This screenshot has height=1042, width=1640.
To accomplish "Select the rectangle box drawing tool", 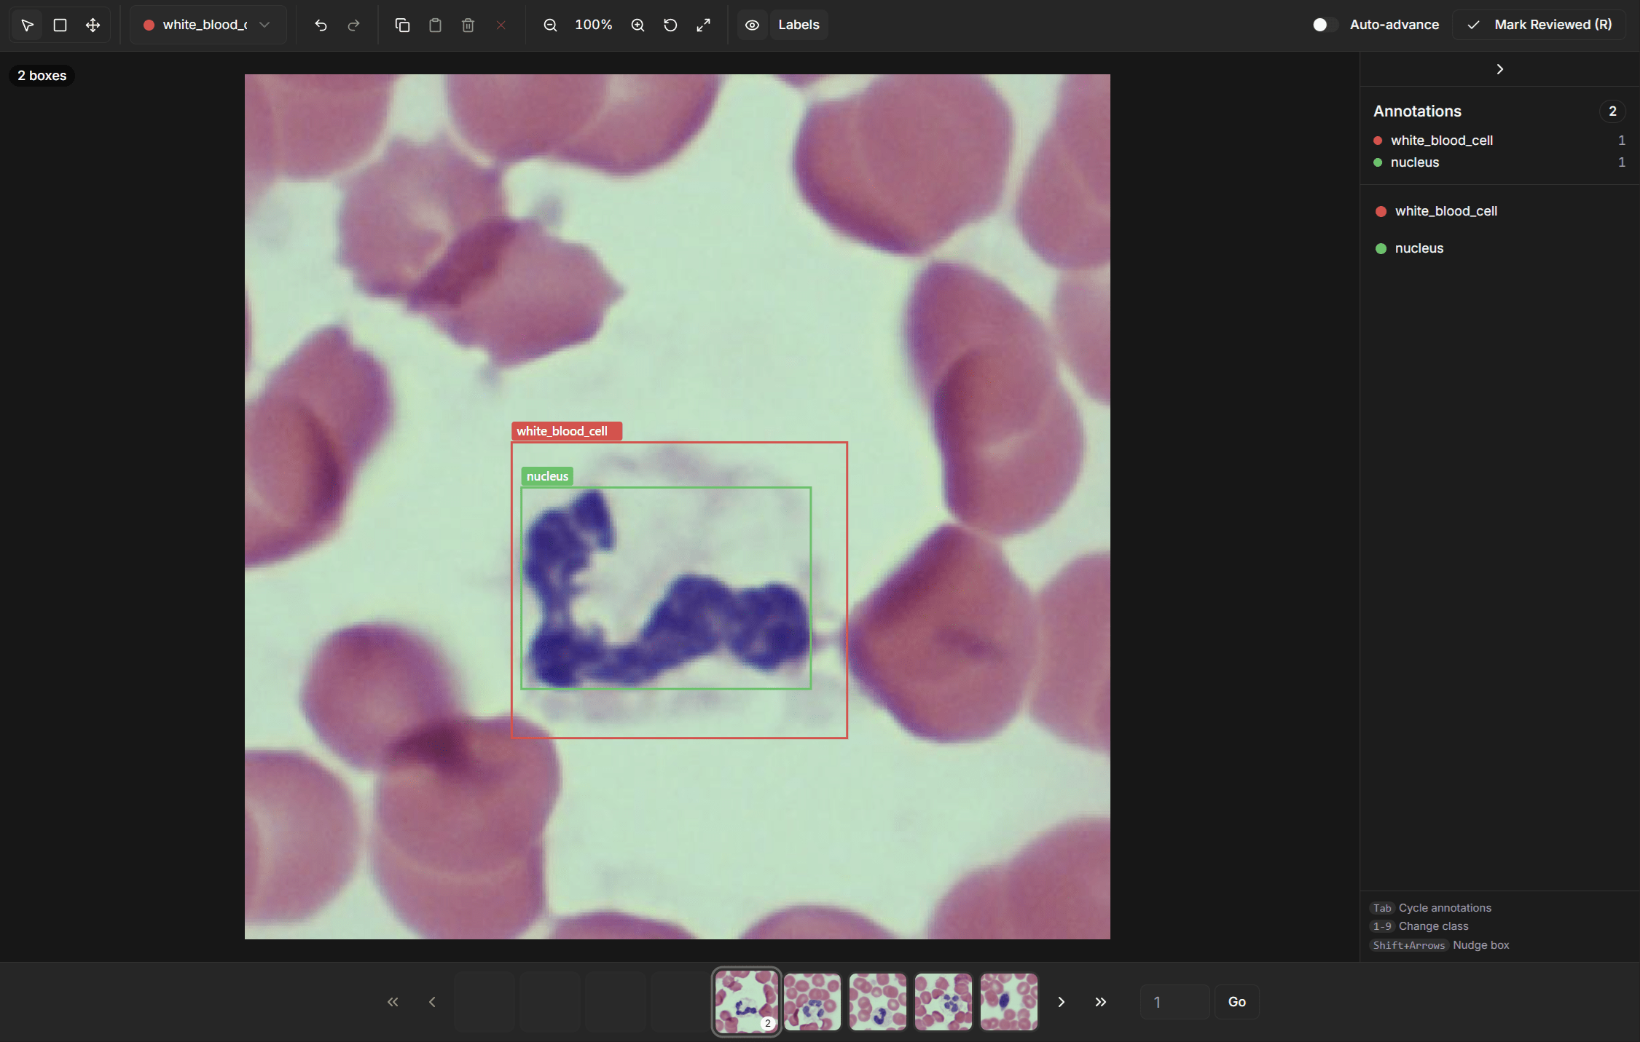I will click(60, 25).
